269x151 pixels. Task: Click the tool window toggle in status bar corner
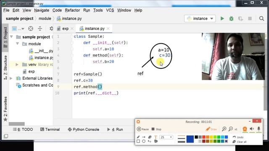[x=6, y=136]
